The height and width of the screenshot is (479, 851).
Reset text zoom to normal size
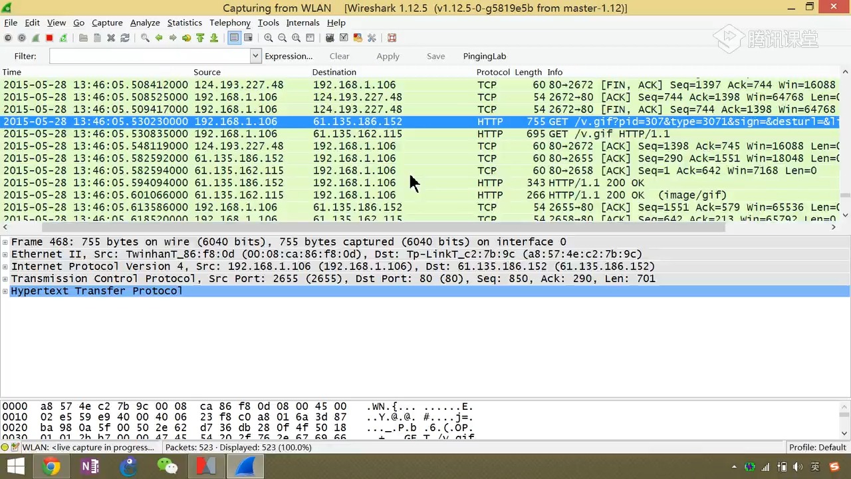296,38
